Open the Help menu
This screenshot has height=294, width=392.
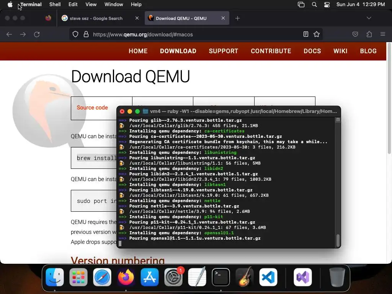(136, 4)
